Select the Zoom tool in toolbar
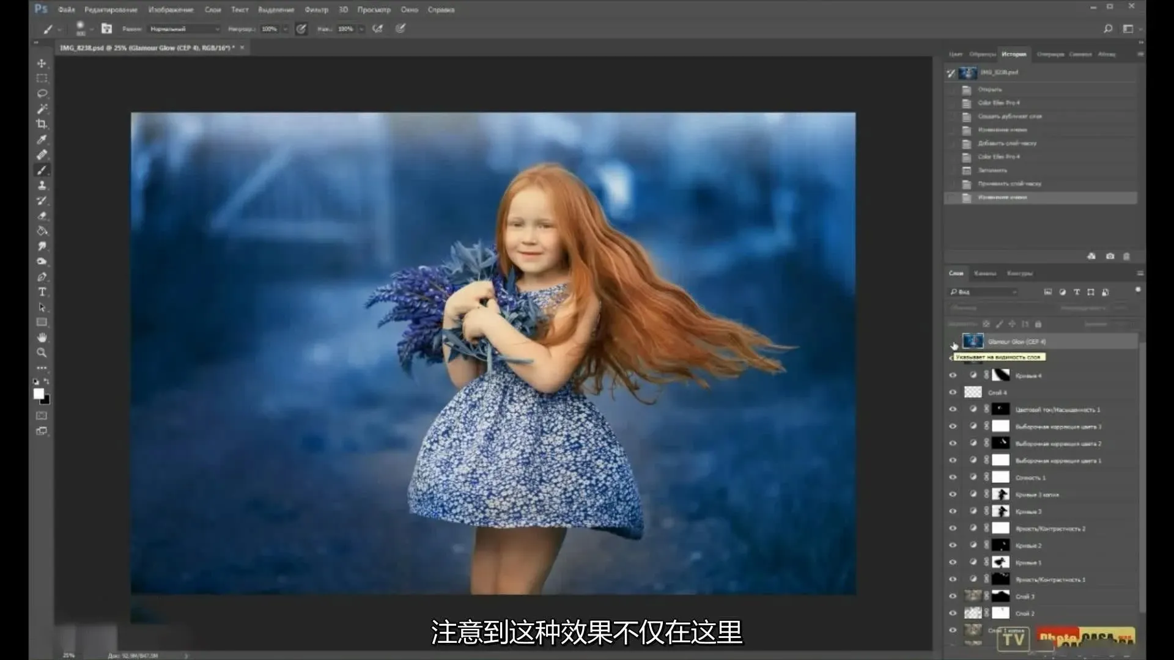The height and width of the screenshot is (660, 1174). pos(42,353)
